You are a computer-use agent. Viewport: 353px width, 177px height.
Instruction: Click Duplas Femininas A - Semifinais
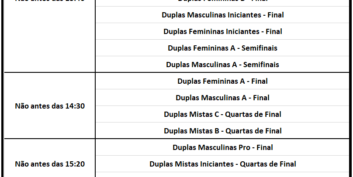222,48
